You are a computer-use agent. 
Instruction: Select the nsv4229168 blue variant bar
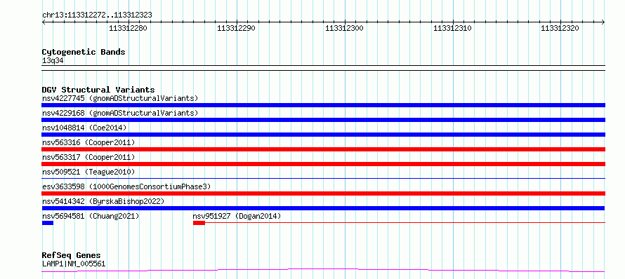point(323,120)
